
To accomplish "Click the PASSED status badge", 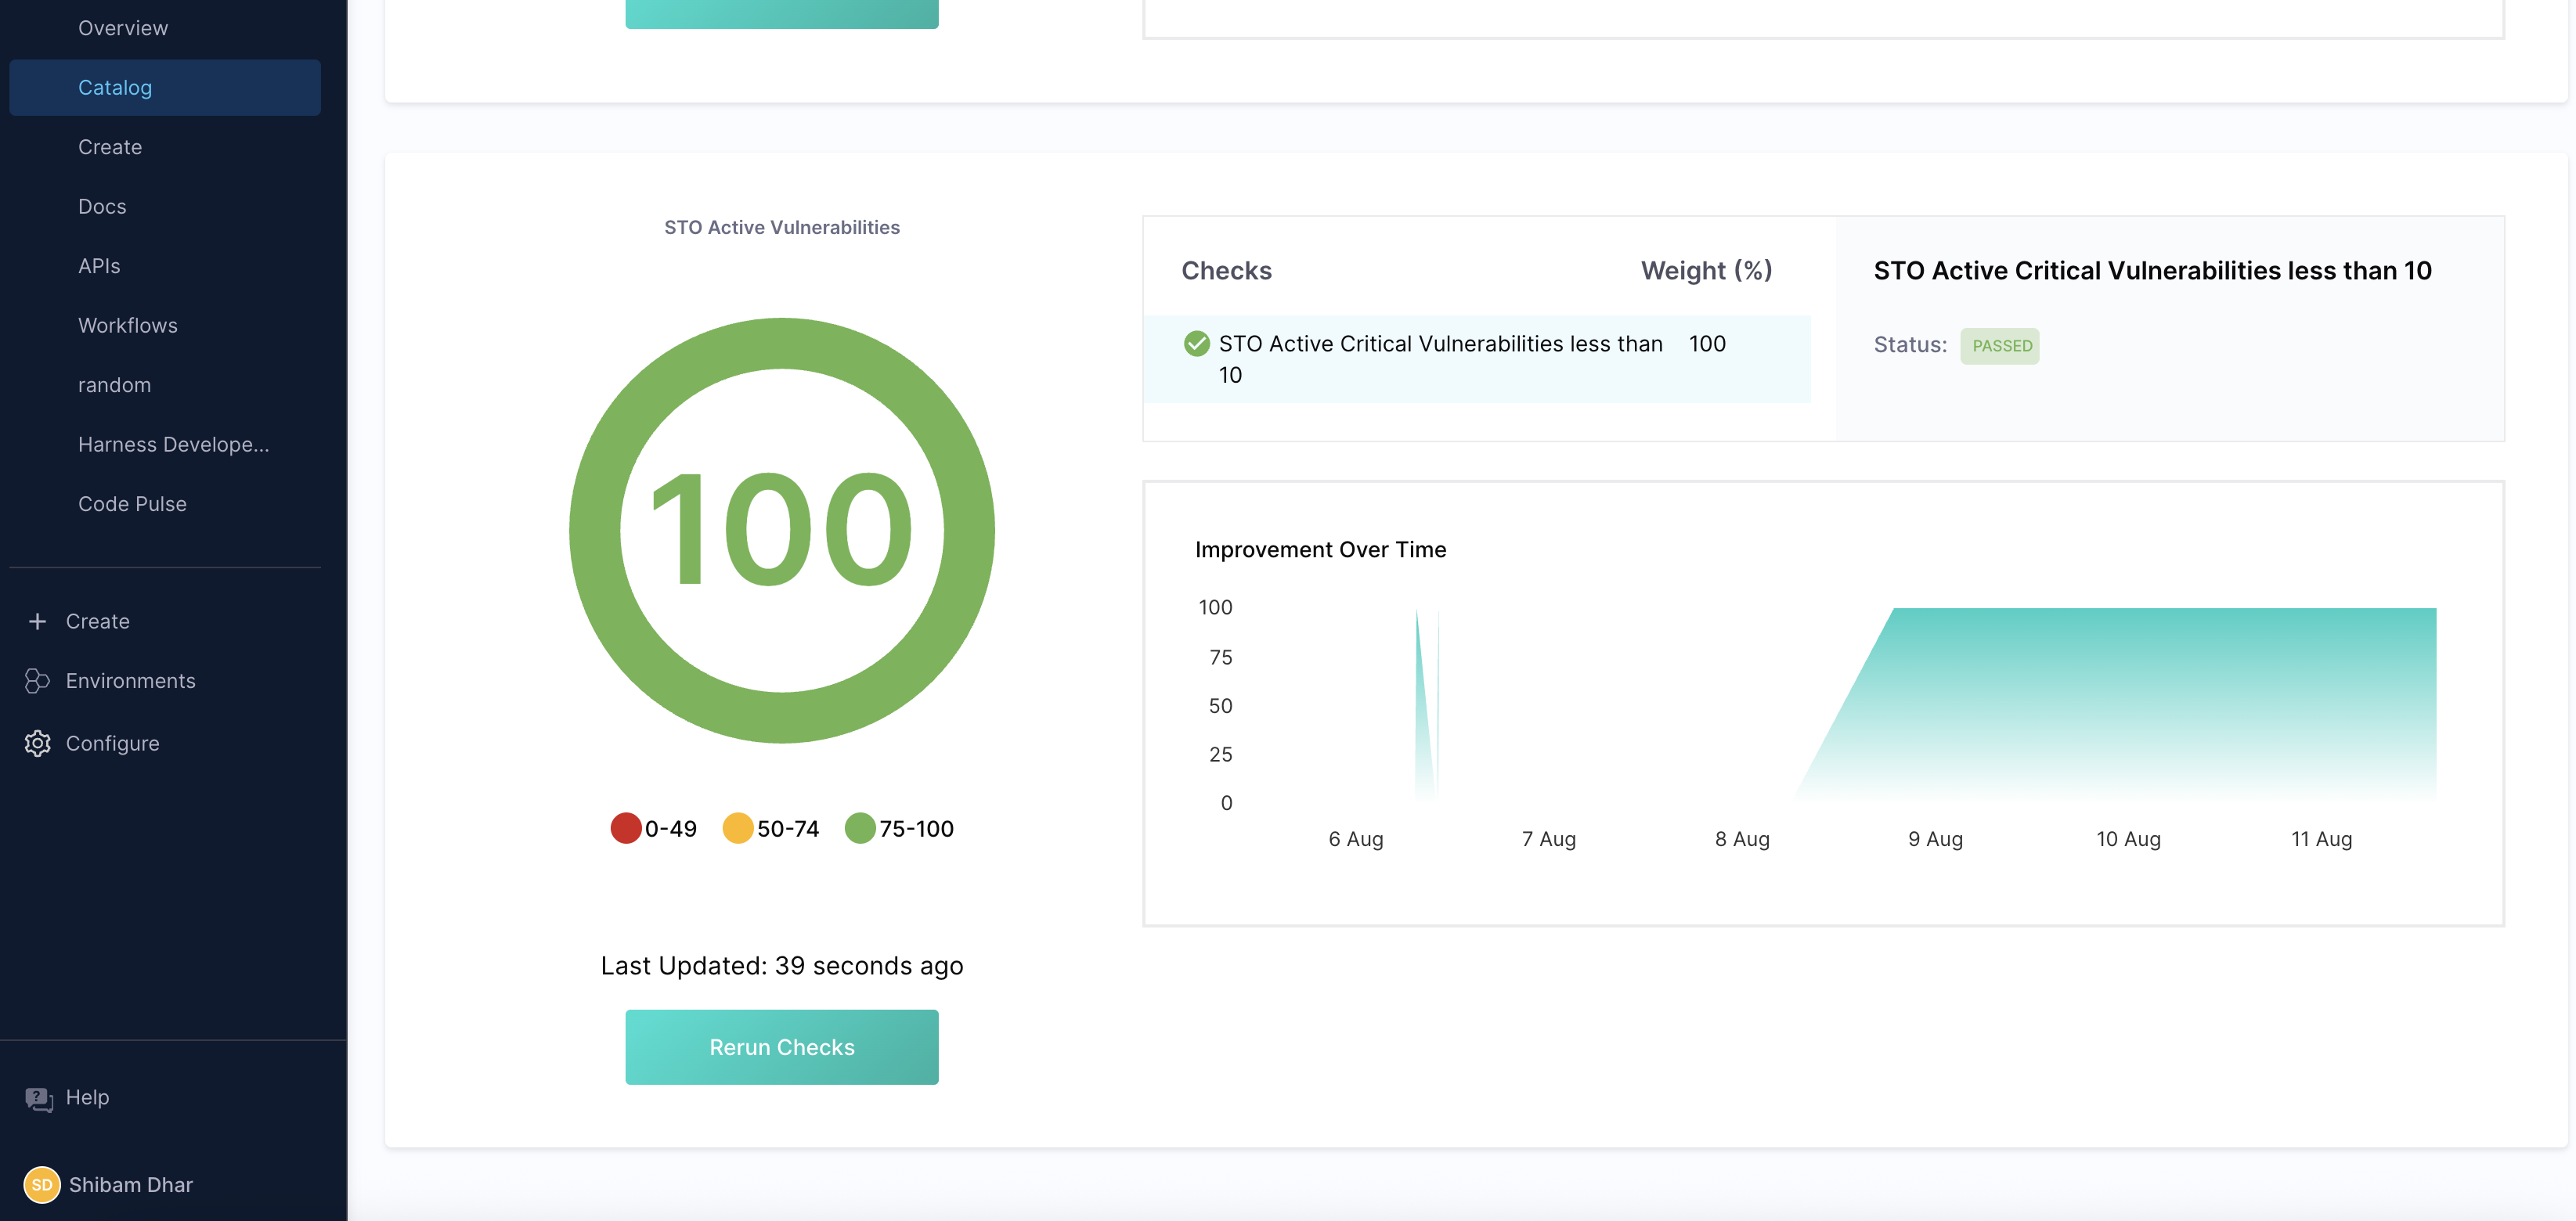I will click(2000, 346).
